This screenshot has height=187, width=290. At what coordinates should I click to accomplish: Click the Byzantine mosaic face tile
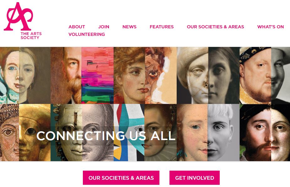click(9, 133)
